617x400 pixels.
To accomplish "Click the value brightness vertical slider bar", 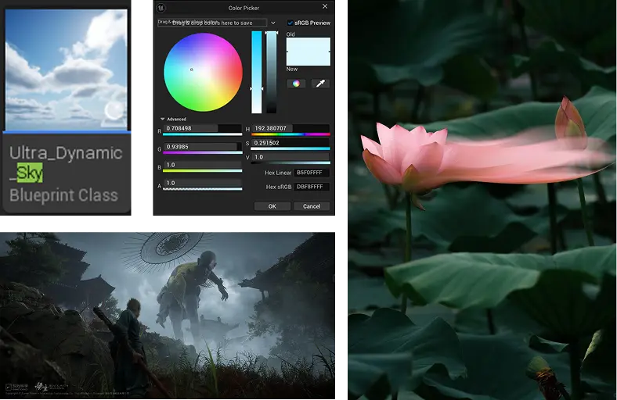I will point(271,72).
